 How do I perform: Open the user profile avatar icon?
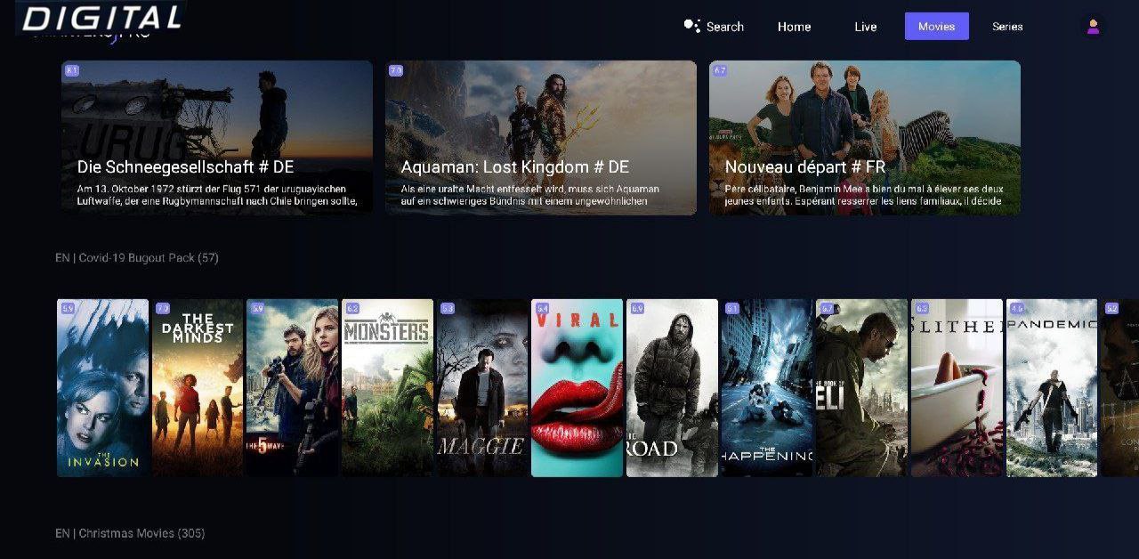click(1094, 27)
